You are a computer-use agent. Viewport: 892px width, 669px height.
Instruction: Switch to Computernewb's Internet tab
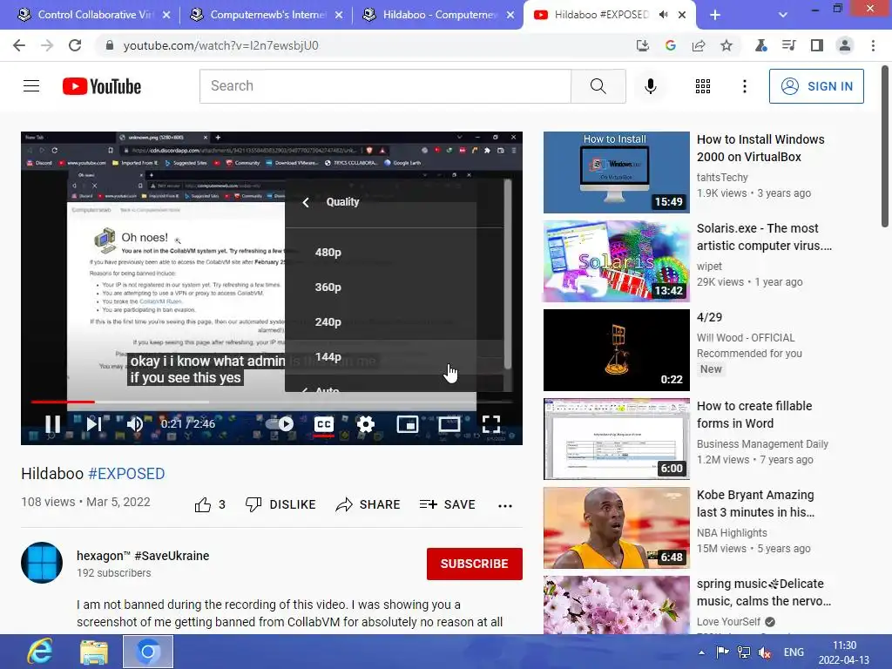click(266, 15)
